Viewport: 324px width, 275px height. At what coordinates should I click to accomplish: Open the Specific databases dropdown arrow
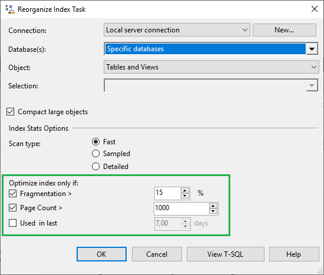(x=312, y=49)
